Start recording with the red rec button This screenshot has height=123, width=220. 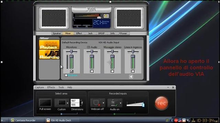click(x=162, y=103)
